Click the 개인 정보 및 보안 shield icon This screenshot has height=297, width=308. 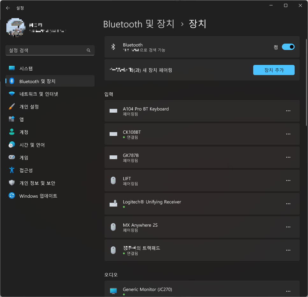click(12, 183)
